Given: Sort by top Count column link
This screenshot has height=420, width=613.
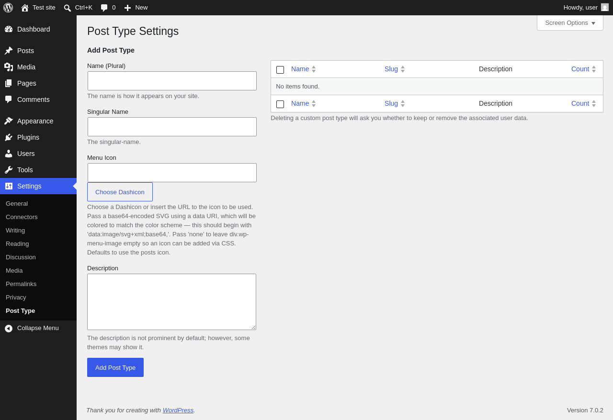Looking at the screenshot, I should tap(580, 69).
